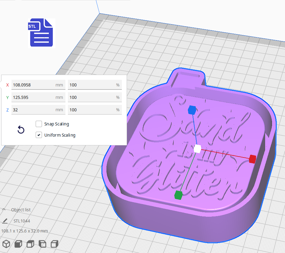
Task: Click the Y dimension field showing 125.595
Action: pos(38,97)
